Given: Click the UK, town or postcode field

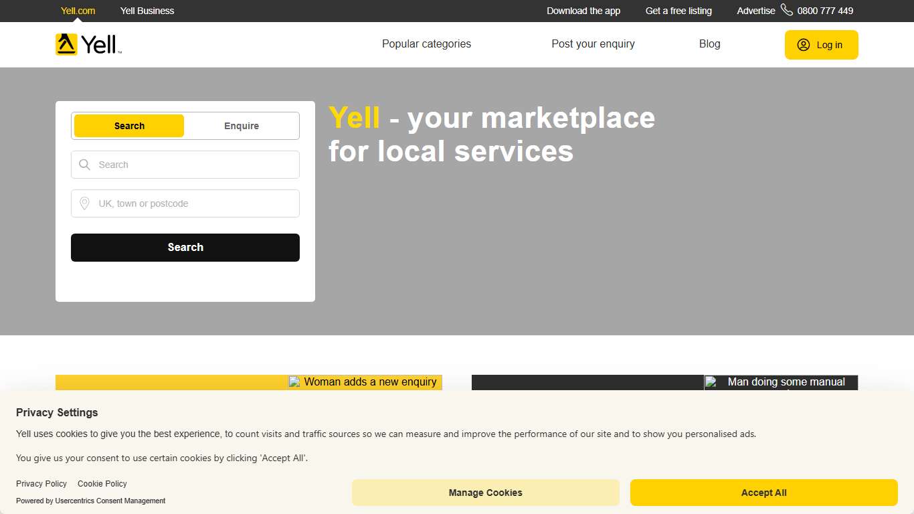Looking at the screenshot, I should pos(185,203).
